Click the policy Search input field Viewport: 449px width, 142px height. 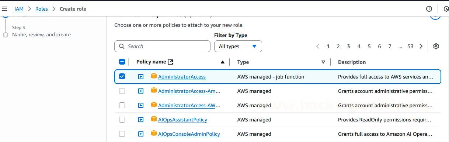pos(162,46)
